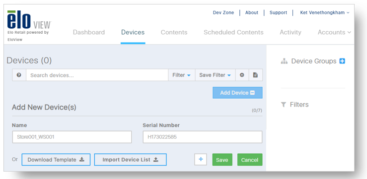Open the About link
The width and height of the screenshot is (367, 179).
click(252, 12)
